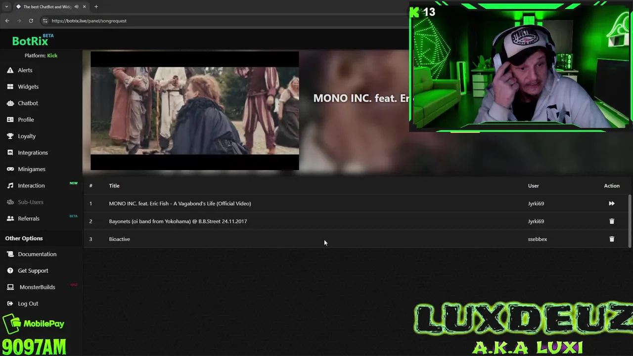Image resolution: width=633 pixels, height=356 pixels.
Task: Click the Sub-Users menu item
Action: point(31,202)
